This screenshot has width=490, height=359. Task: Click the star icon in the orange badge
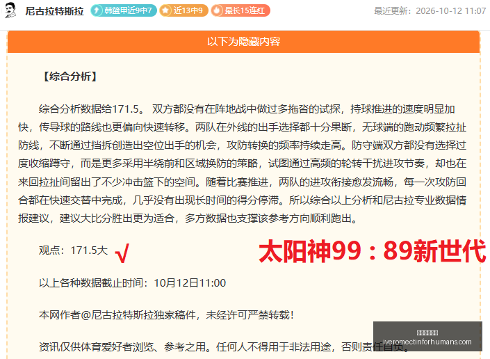(x=165, y=10)
